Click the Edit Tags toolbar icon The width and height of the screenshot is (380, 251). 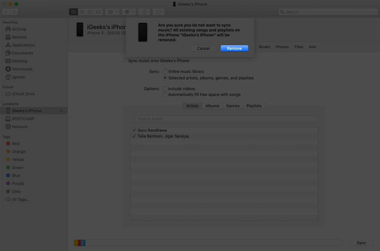pos(158,12)
